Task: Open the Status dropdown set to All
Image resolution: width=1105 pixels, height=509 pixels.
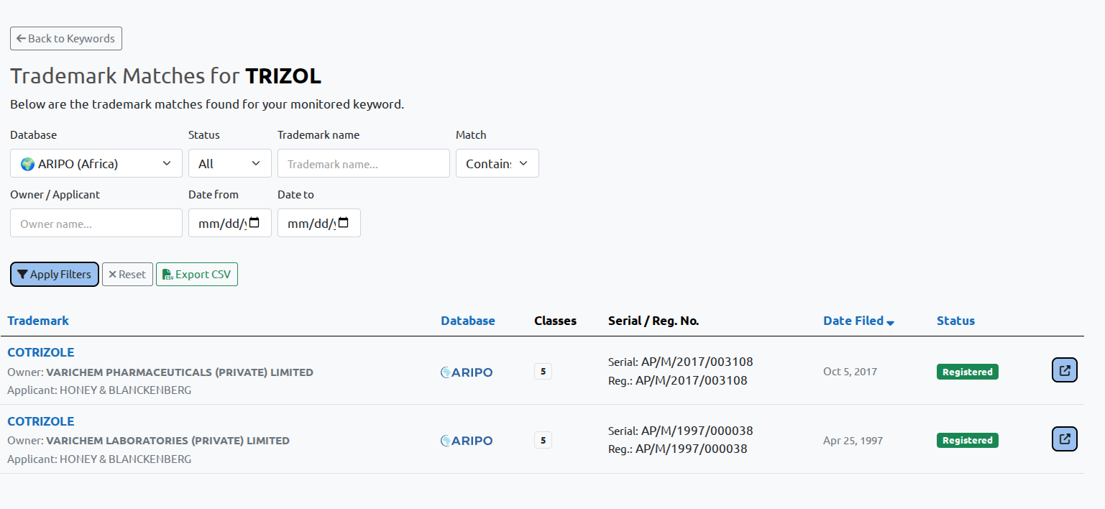Action: (x=230, y=163)
